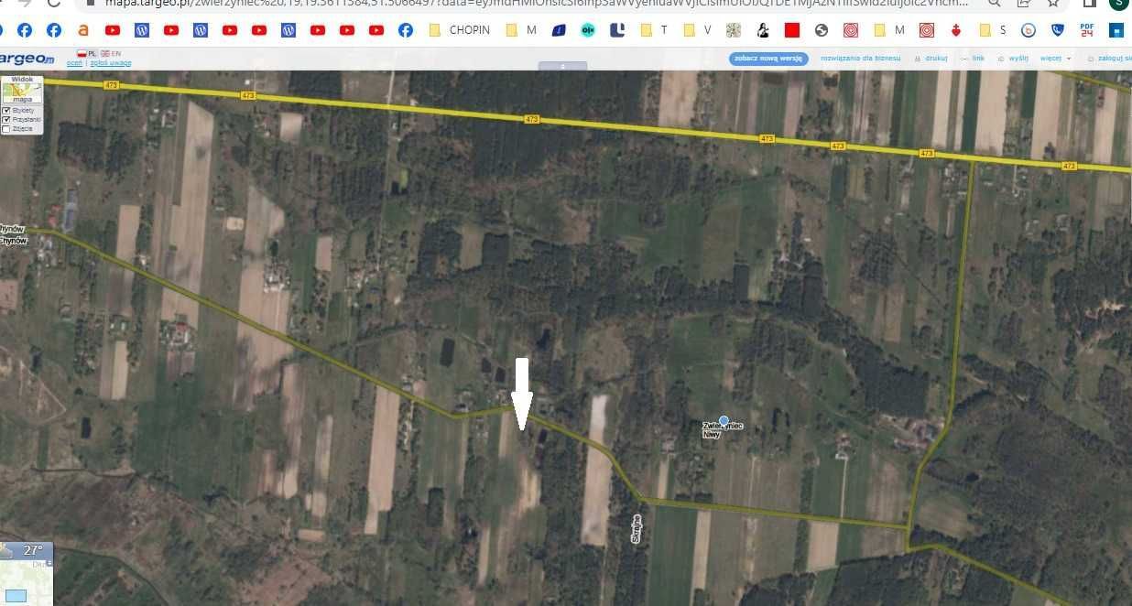Viewport: 1132px width, 606px height.
Task: Click the blue Zwierzyniec Nowy map marker
Action: 724,421
